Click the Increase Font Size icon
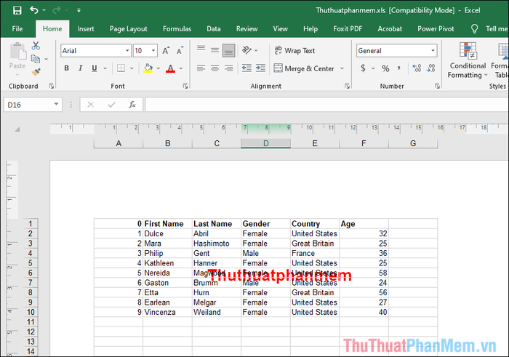The height and width of the screenshot is (357, 509). [x=167, y=51]
